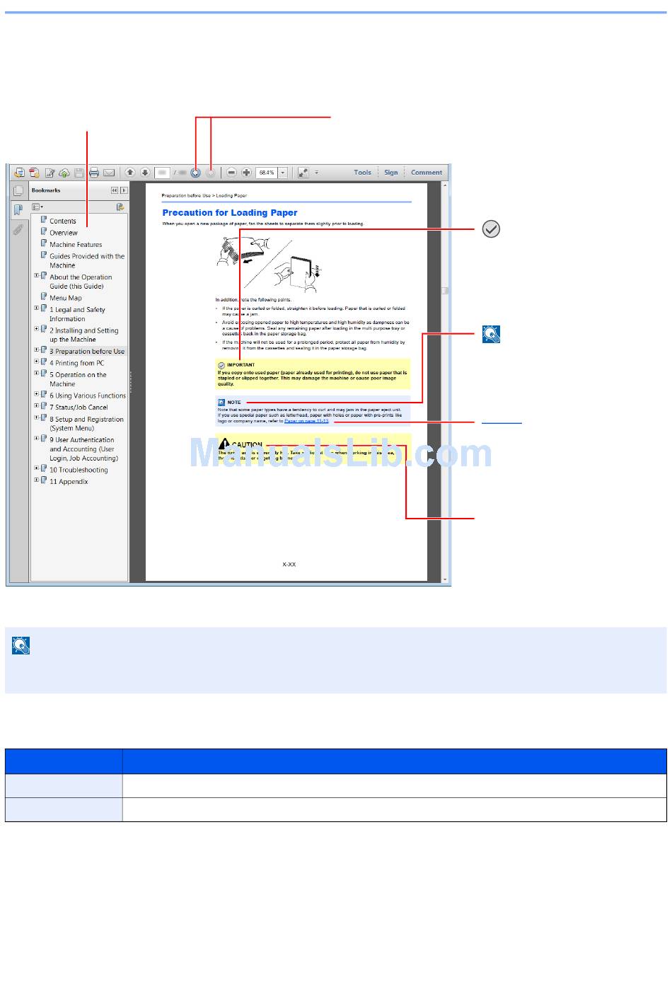Click the document vertical scrollbar thumb

(445, 291)
